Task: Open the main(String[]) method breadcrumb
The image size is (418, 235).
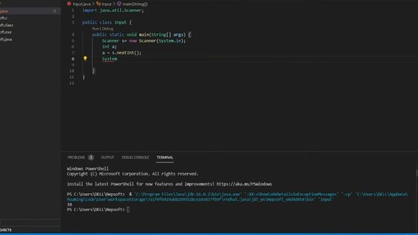Action: pos(132,4)
